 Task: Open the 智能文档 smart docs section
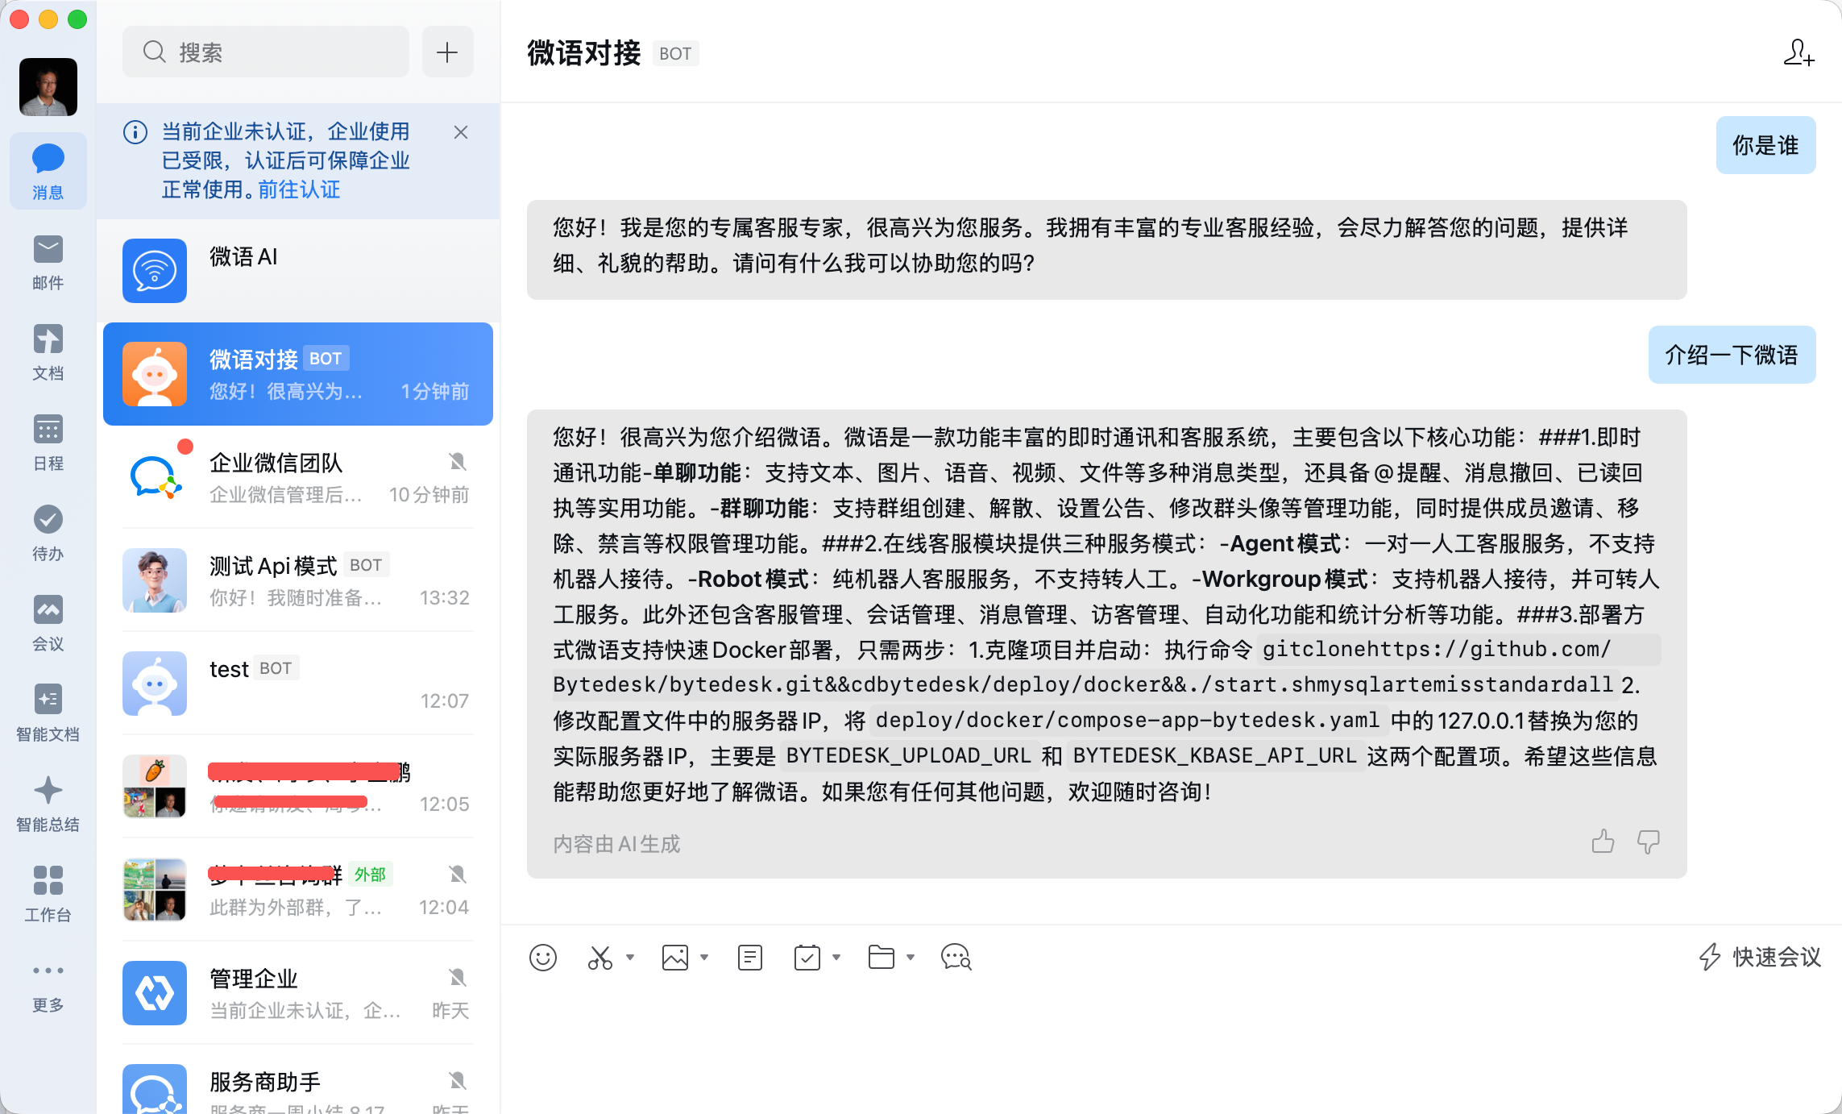pos(48,713)
